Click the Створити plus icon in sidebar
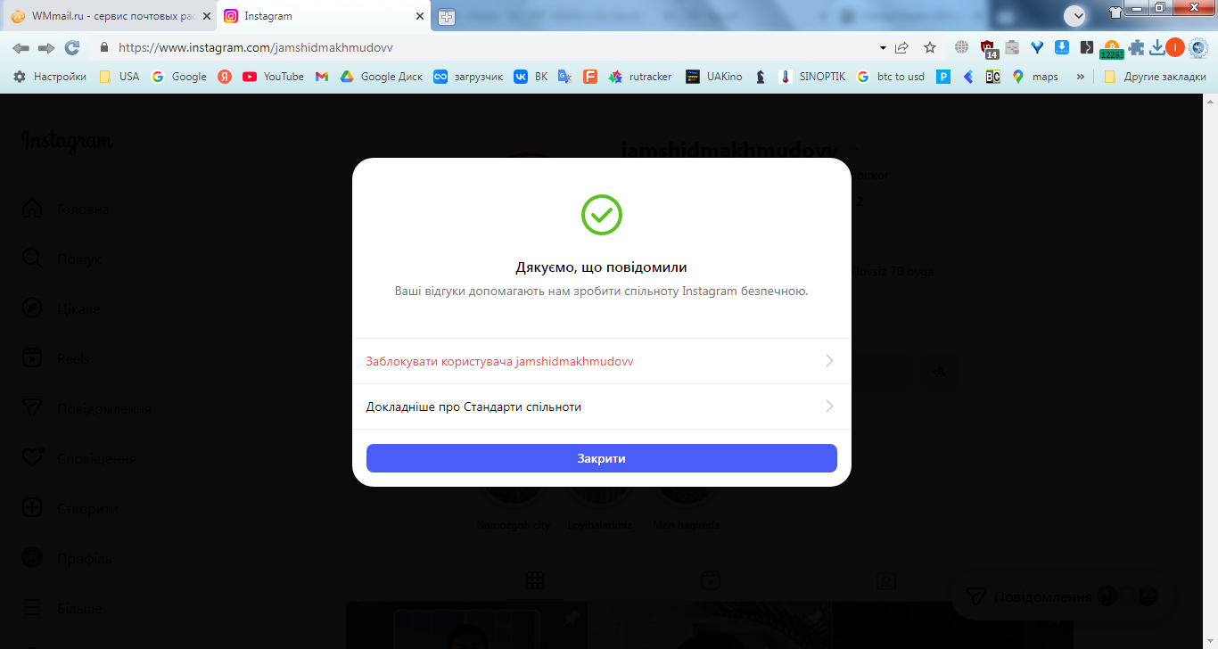The height and width of the screenshot is (649, 1218). pyautogui.click(x=32, y=508)
